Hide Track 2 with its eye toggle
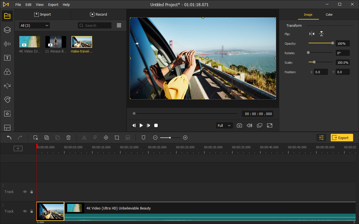 click(25, 192)
